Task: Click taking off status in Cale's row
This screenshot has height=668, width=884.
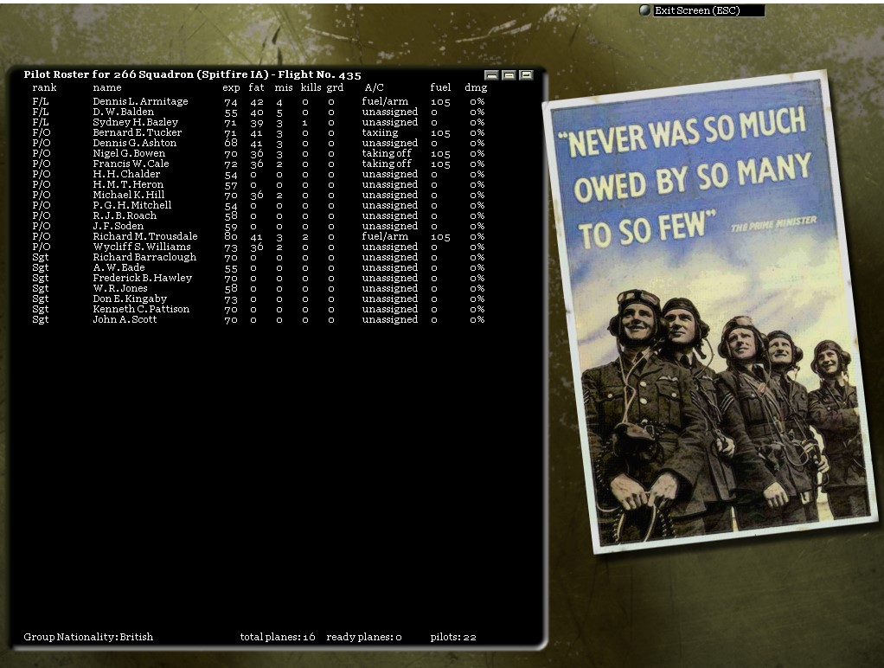Action: point(387,164)
